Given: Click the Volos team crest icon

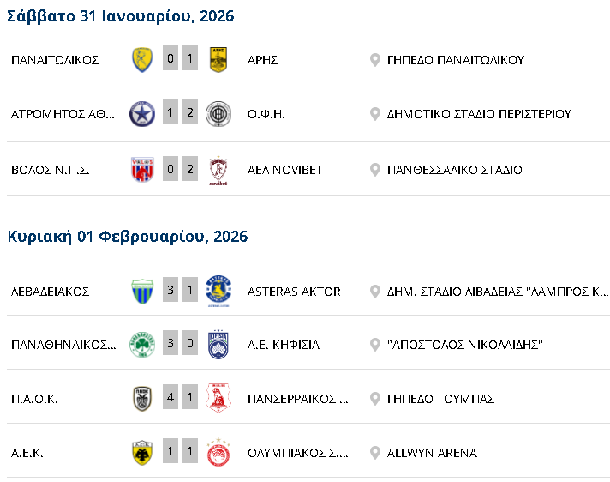Looking at the screenshot, I should 142,170.
